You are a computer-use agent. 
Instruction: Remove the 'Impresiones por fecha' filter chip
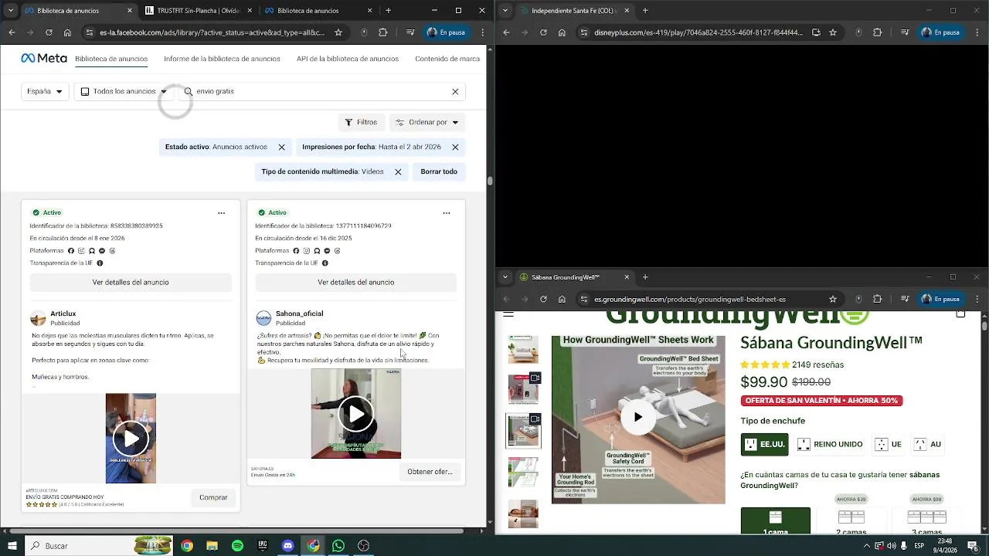(455, 147)
